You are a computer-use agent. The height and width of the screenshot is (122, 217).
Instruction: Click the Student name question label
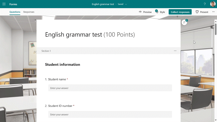[x=57, y=79]
